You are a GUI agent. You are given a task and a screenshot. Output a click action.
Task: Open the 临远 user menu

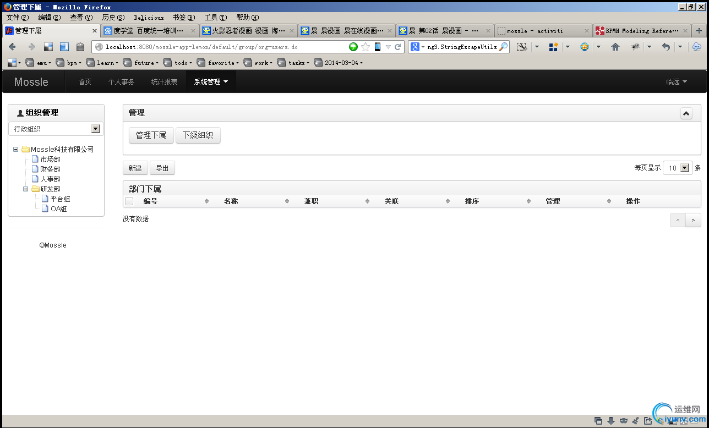pos(677,82)
